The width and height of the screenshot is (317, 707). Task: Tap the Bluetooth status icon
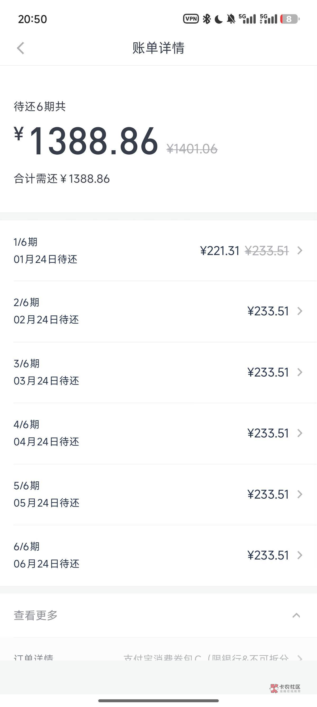pos(207,19)
